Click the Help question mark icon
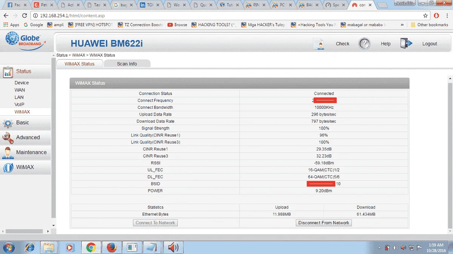This screenshot has height=254, width=453. (364, 44)
